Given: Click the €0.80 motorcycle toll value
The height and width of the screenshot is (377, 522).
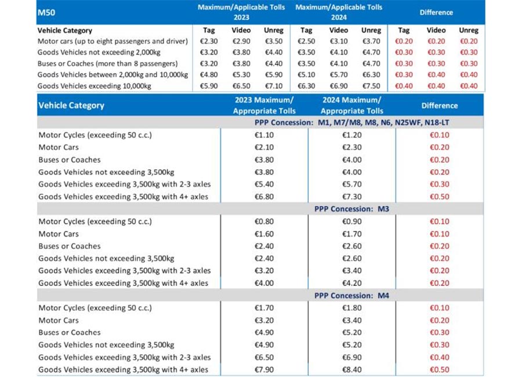Looking at the screenshot, I should pos(264,222).
